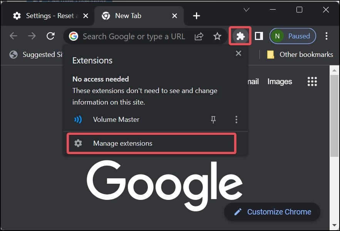340x231 pixels.
Task: Open the Other bookmarks folder
Action: click(x=300, y=55)
